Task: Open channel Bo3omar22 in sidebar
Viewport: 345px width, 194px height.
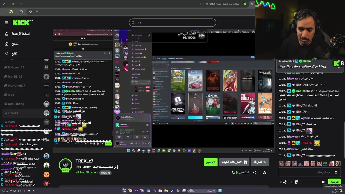Action: (26, 67)
